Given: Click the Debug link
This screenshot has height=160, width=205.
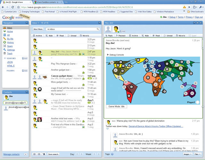Looking at the screenshot, I should coord(172,17).
